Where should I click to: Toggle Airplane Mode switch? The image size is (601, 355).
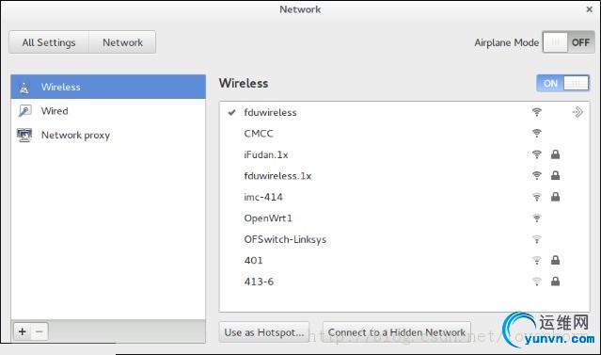point(568,42)
